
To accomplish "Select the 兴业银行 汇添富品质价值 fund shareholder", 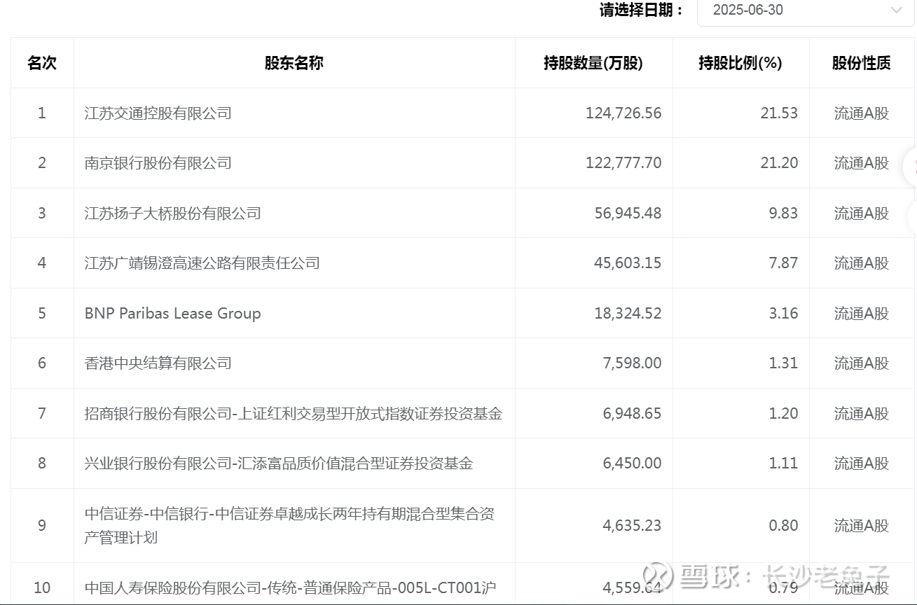I will pyautogui.click(x=279, y=463).
